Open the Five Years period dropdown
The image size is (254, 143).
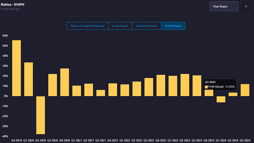pyautogui.click(x=224, y=6)
